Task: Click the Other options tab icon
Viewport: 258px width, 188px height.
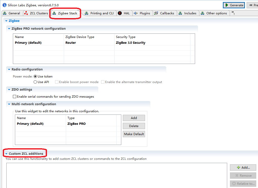Action: point(202,13)
